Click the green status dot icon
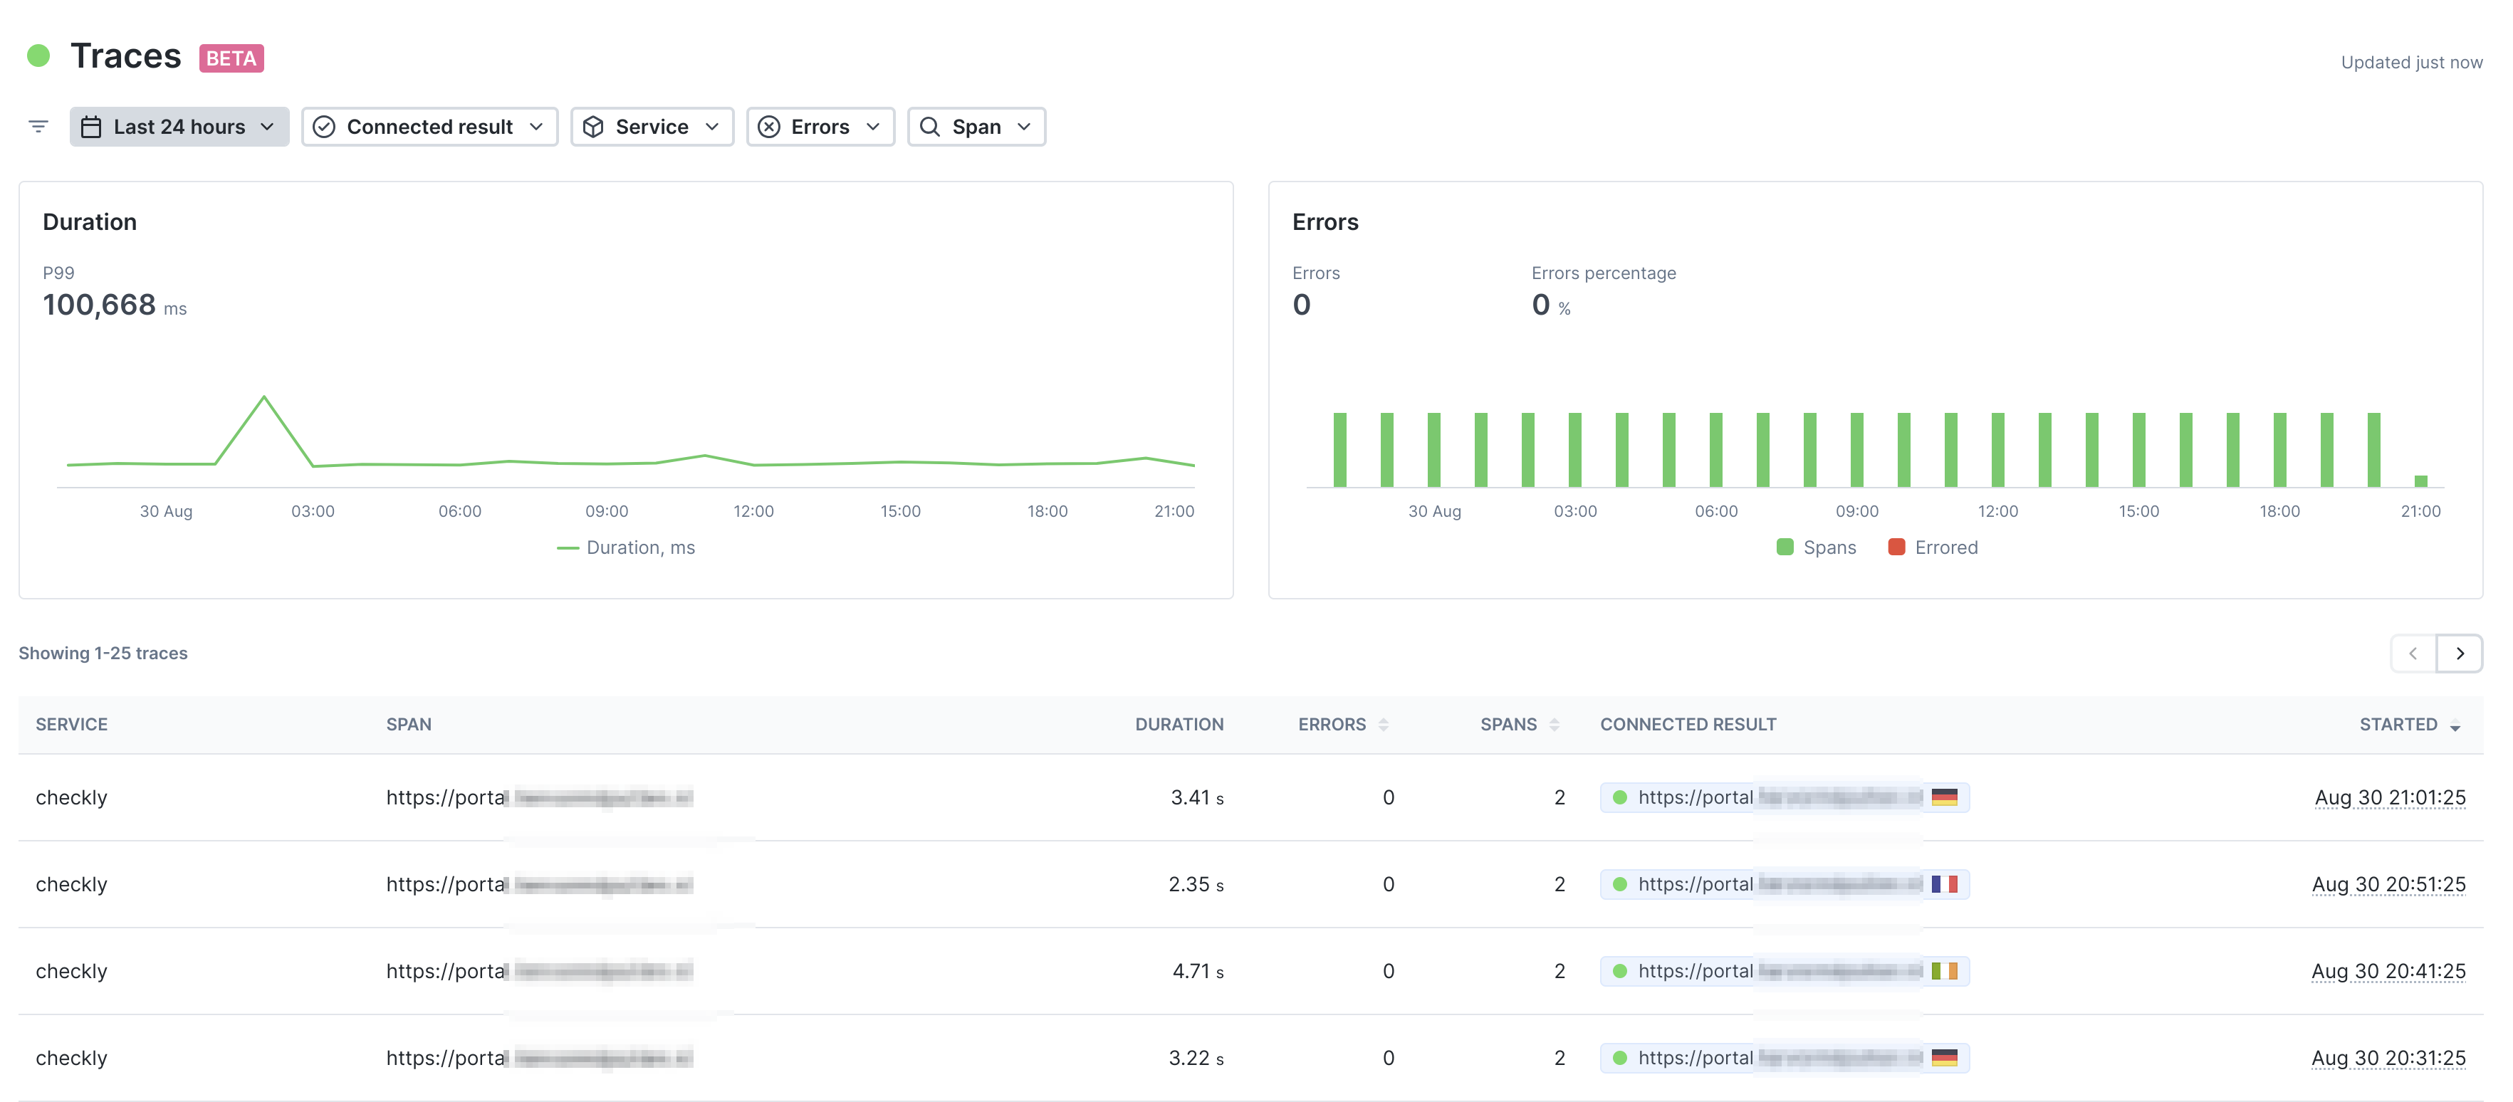2513x1102 pixels. point(36,53)
